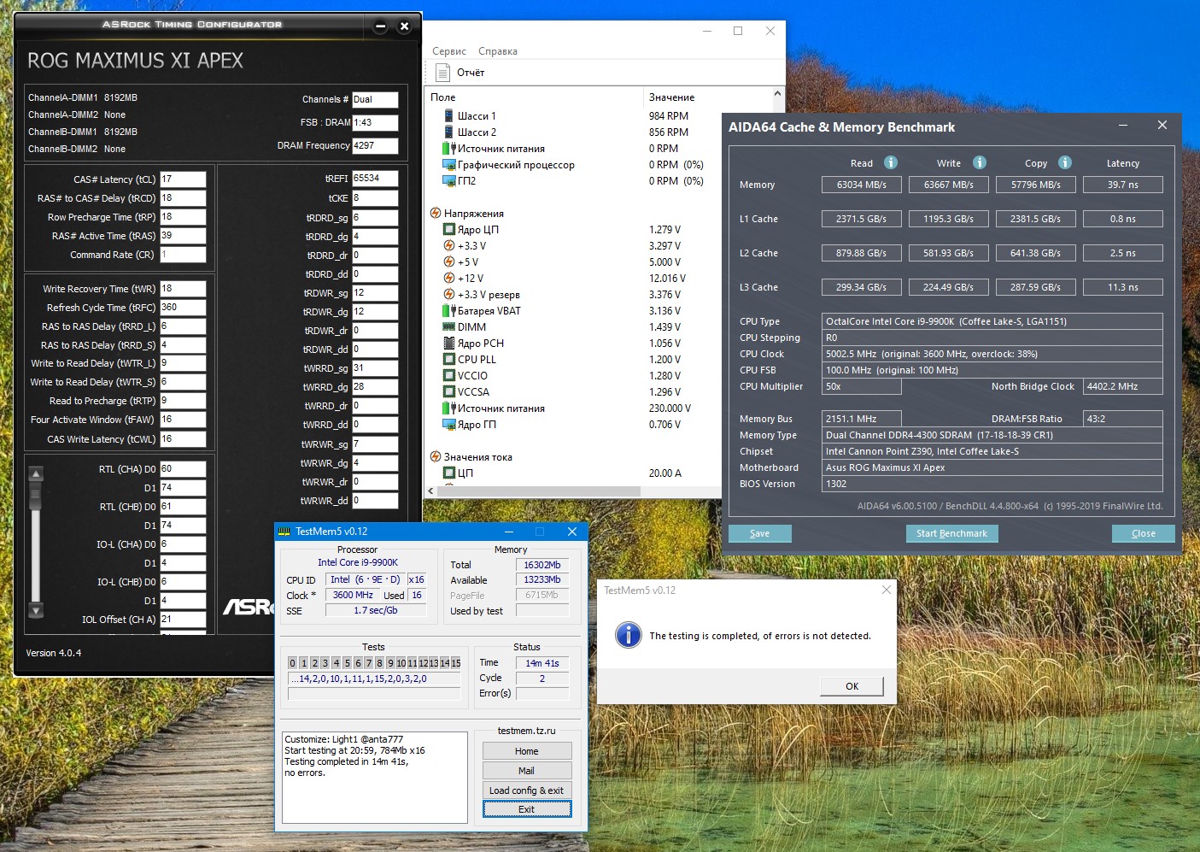The height and width of the screenshot is (852, 1200).
Task: Click the Mail button in TestMem5
Action: click(527, 771)
